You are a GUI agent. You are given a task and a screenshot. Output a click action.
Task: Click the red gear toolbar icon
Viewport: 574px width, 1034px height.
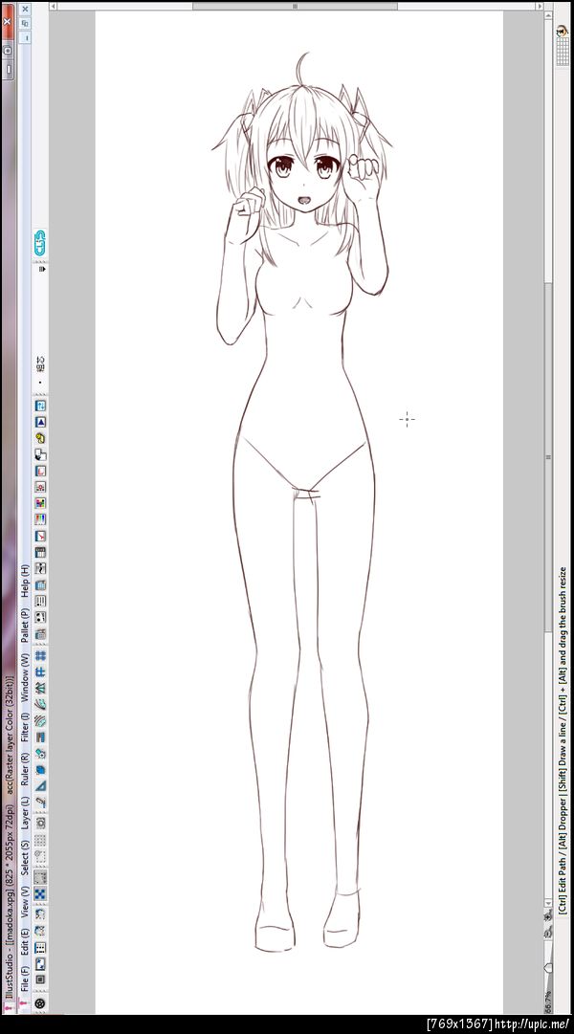click(x=40, y=487)
